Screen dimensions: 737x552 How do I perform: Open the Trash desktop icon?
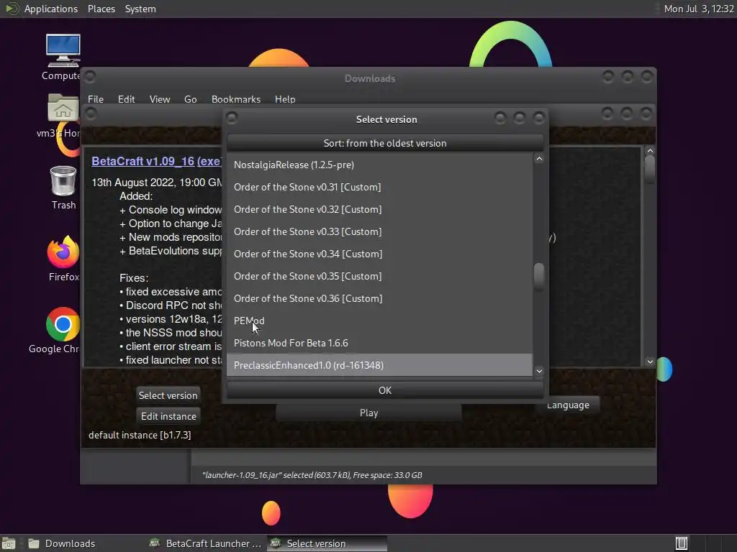(x=63, y=180)
